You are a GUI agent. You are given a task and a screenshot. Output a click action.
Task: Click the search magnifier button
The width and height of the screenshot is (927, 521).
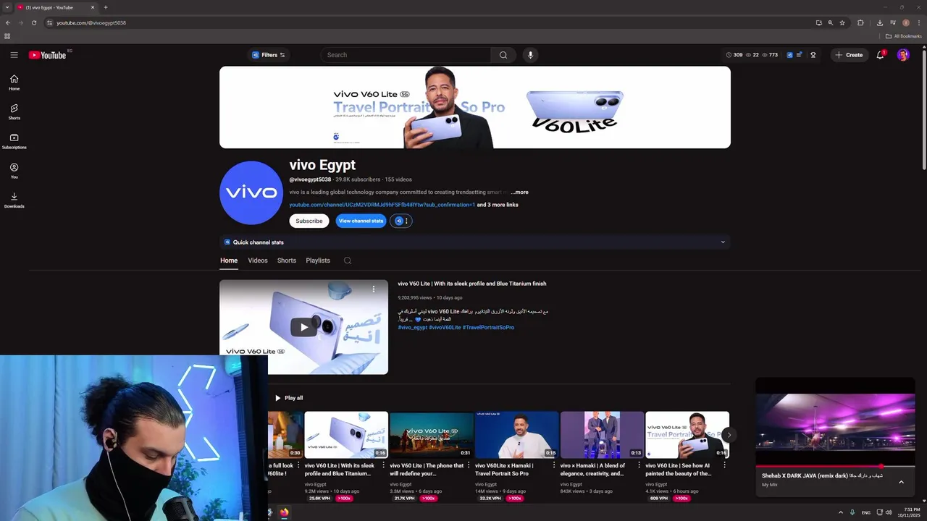coord(503,55)
